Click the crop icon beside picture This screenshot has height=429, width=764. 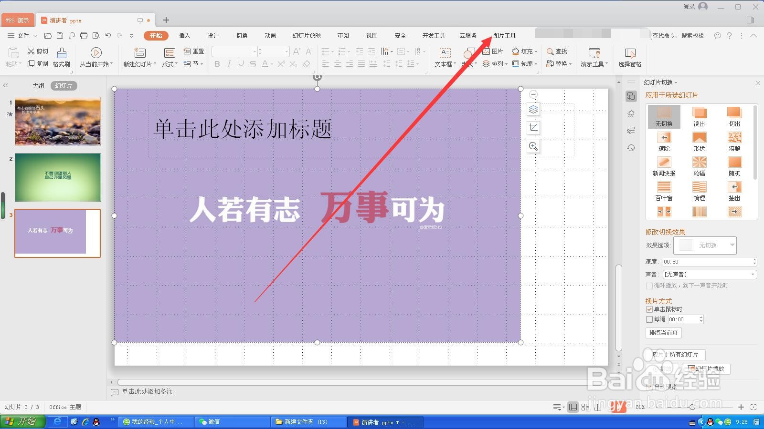533,128
